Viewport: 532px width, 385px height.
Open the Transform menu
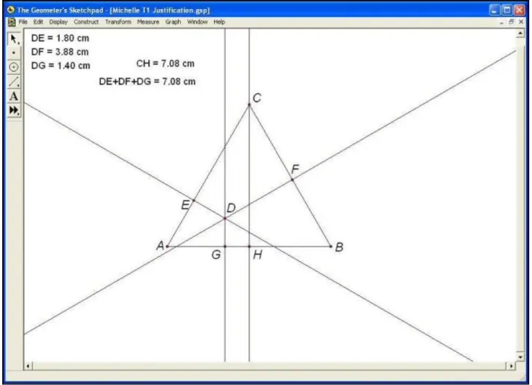(118, 22)
